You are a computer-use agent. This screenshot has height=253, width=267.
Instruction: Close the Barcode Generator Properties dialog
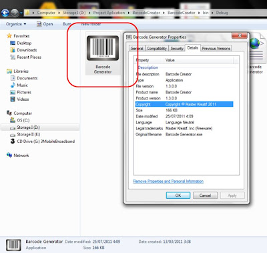point(239,35)
